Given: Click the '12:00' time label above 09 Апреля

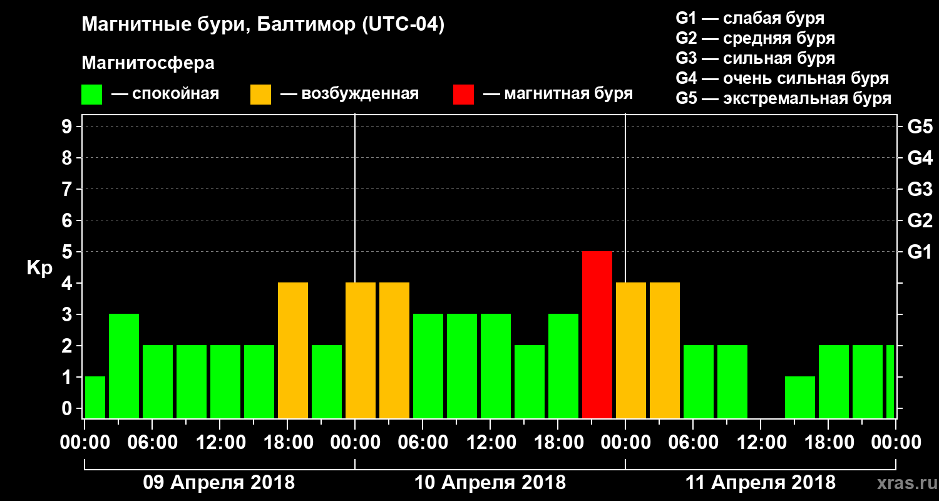Looking at the screenshot, I should pyautogui.click(x=220, y=443).
